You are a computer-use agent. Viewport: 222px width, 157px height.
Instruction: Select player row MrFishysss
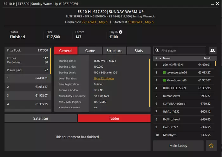[x=184, y=135]
